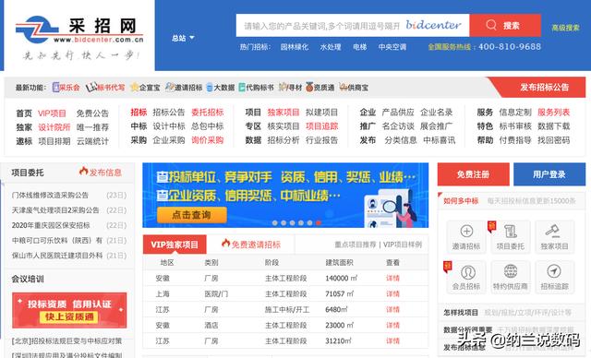Open the 资质通 medal icon
The height and width of the screenshot is (358, 591).
[x=309, y=88]
